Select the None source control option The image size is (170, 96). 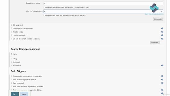point(11,54)
